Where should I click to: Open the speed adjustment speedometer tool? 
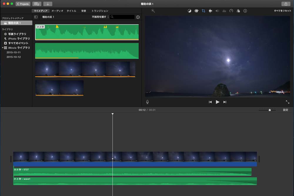click(x=231, y=11)
